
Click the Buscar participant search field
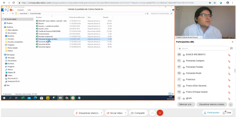point(203,48)
